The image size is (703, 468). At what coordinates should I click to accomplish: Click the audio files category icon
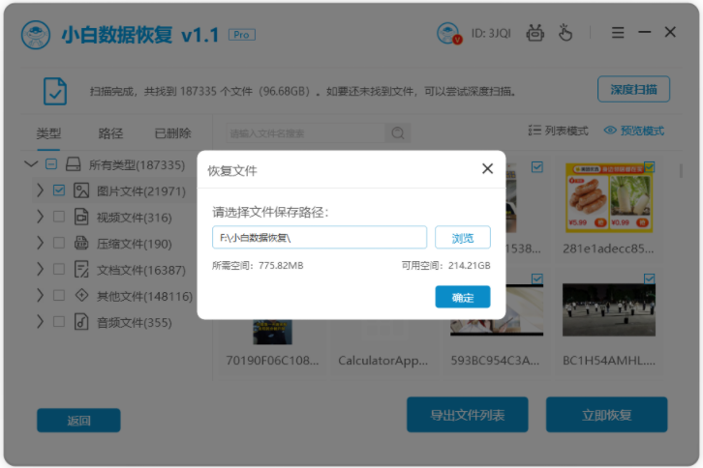click(81, 322)
